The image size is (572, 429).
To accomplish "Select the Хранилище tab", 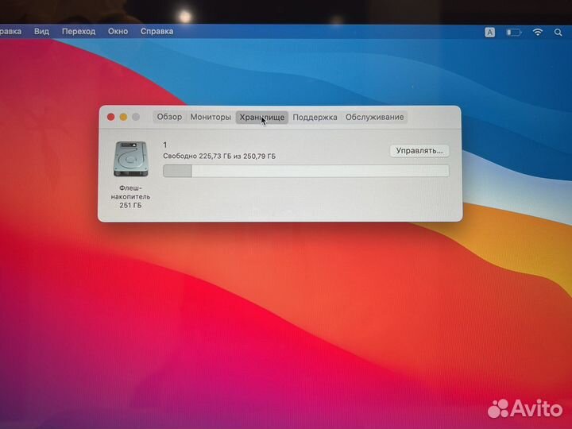I will coord(262,117).
